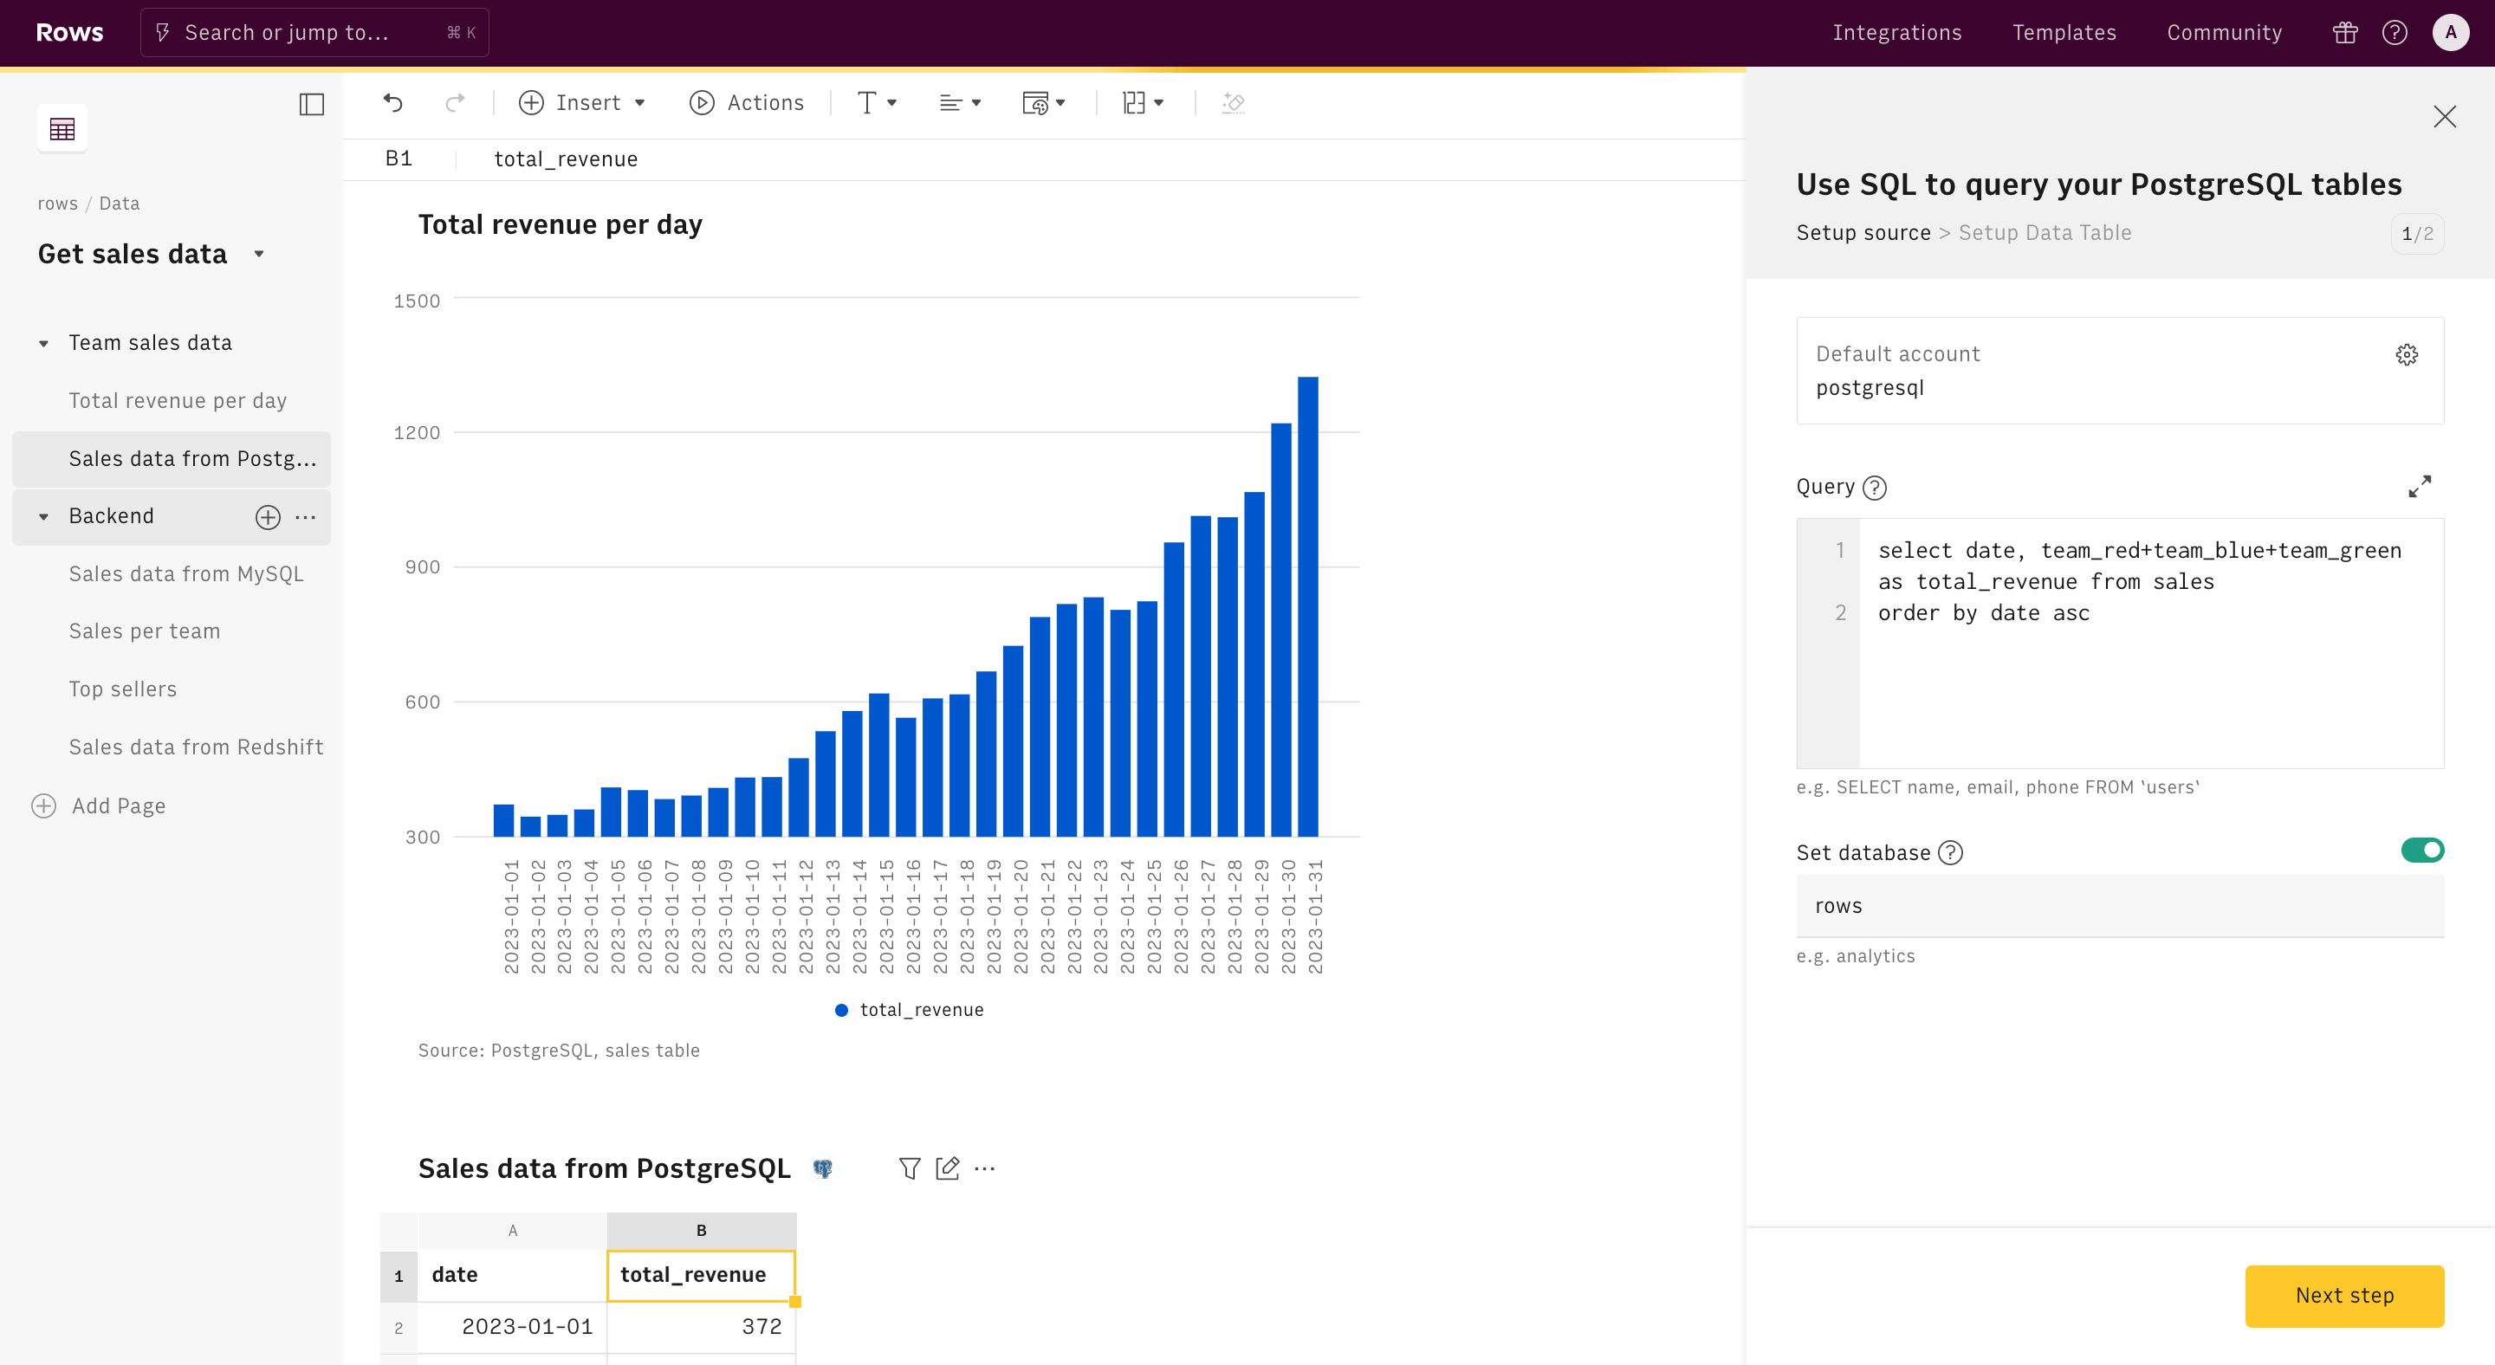This screenshot has width=2495, height=1365.
Task: Select the Community menu item
Action: [2225, 32]
